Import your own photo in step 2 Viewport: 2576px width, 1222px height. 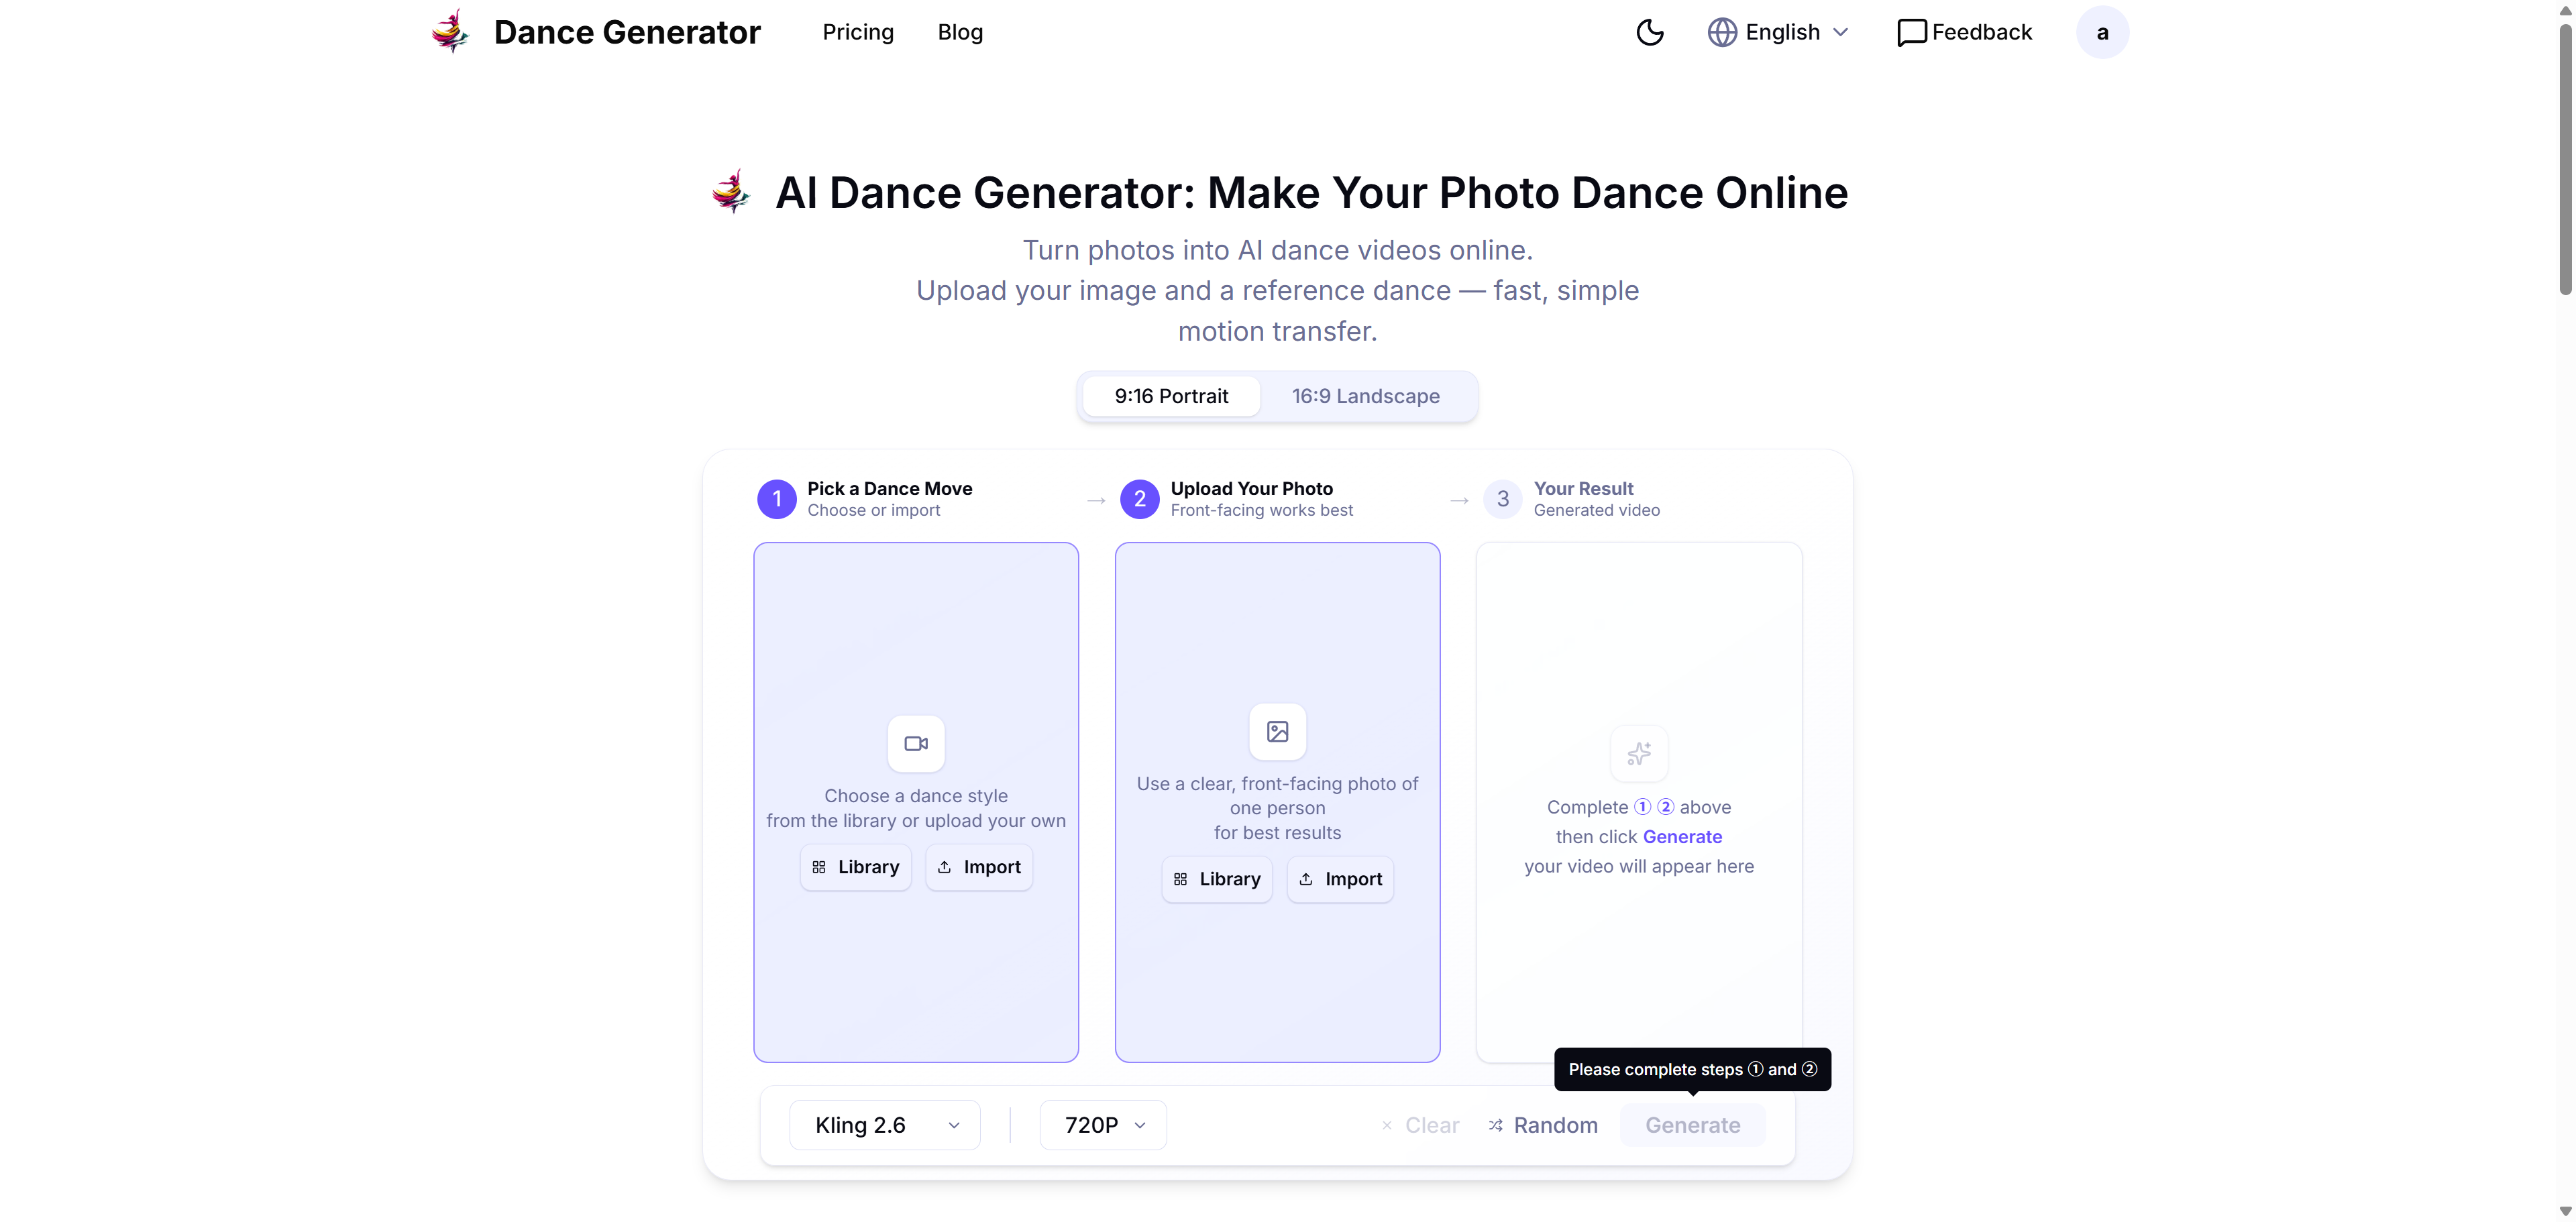1340,879
